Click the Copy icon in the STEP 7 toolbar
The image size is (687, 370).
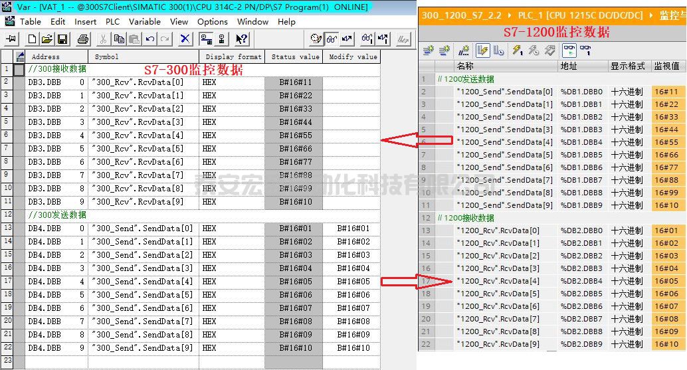pyautogui.click(x=118, y=39)
